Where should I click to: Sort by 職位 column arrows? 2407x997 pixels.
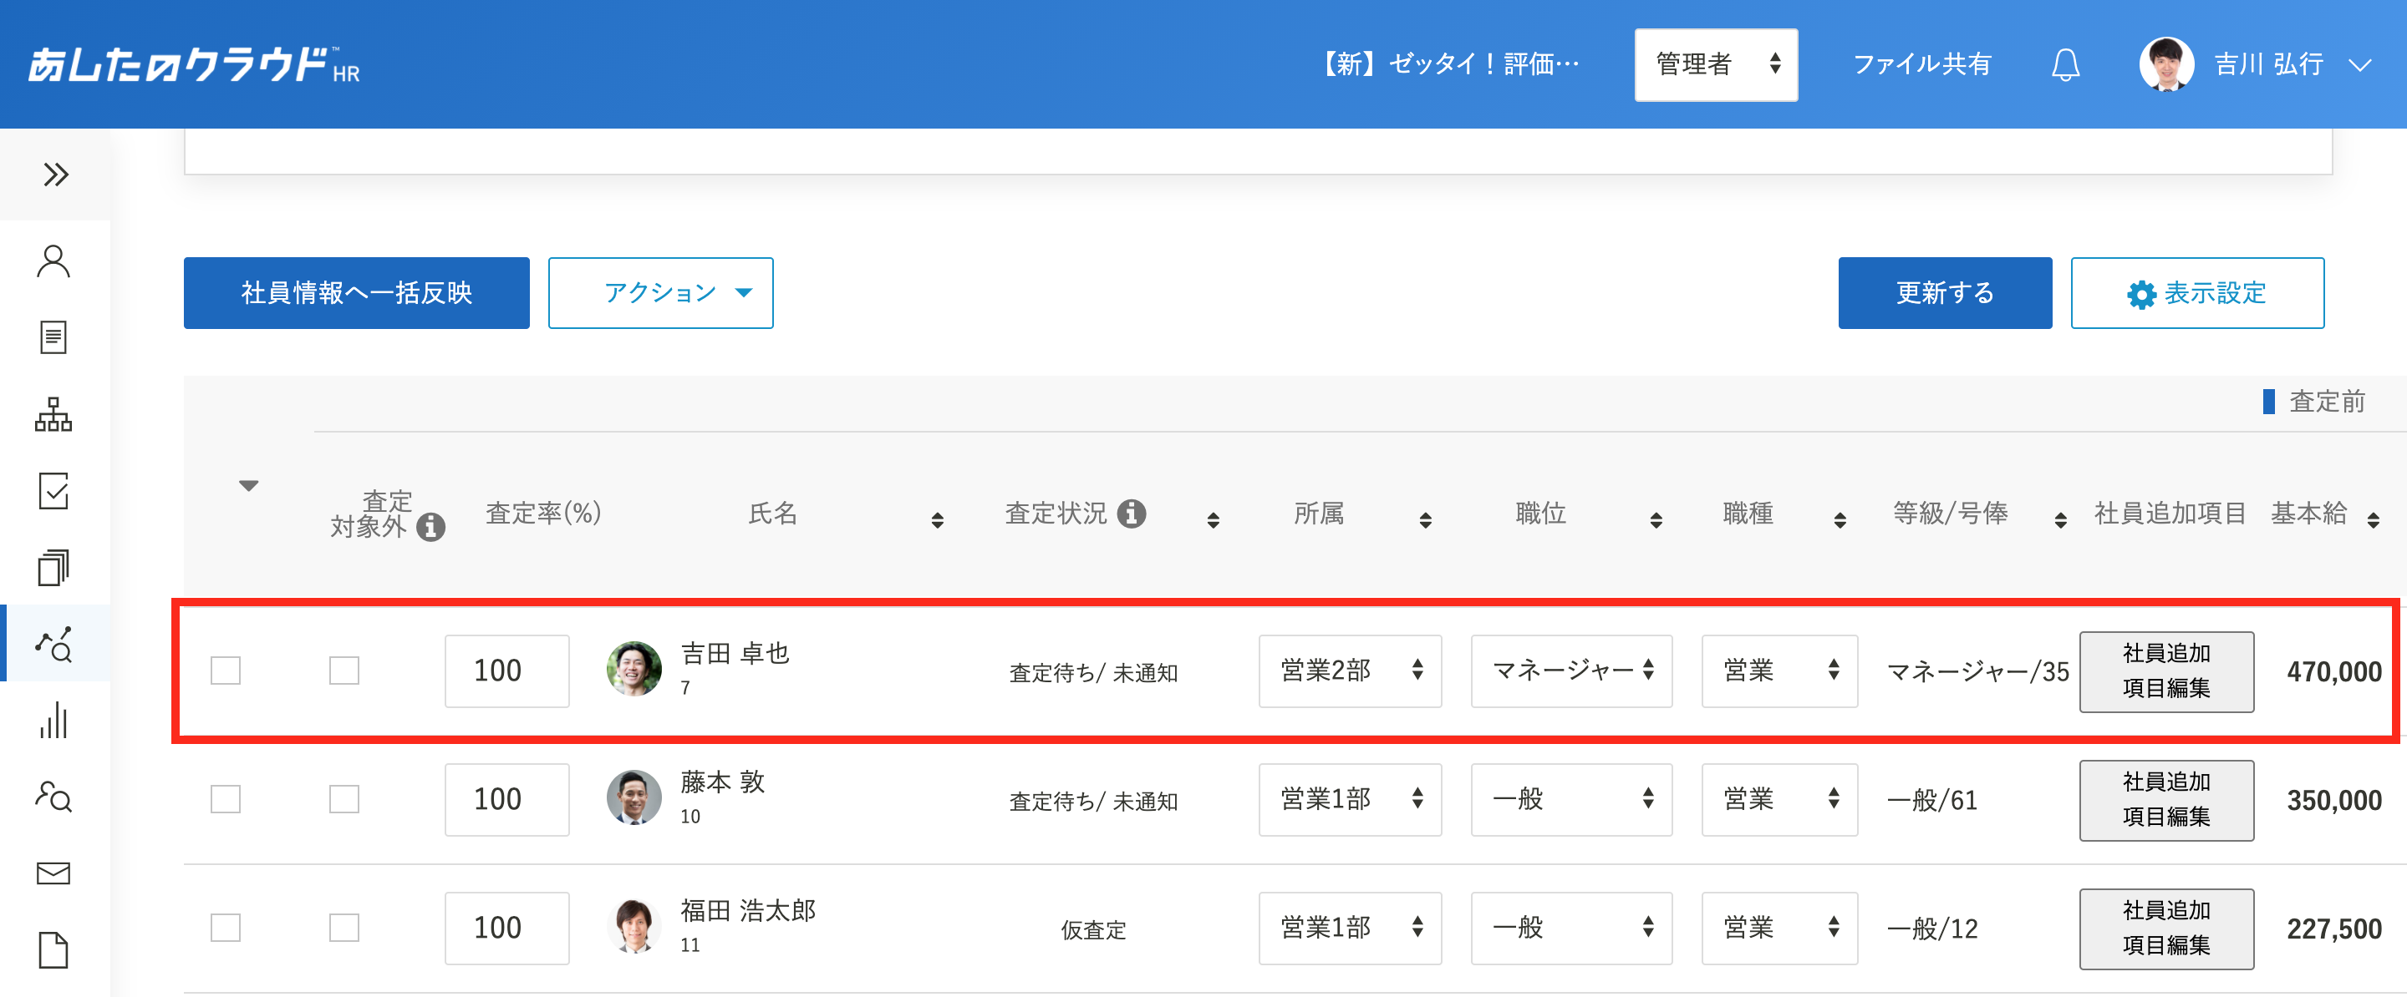(x=1656, y=520)
